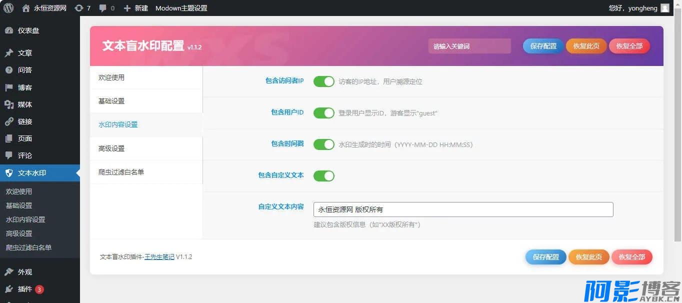Toggle the 包含时间戳 switch off
This screenshot has width=682, height=303.
click(x=323, y=144)
